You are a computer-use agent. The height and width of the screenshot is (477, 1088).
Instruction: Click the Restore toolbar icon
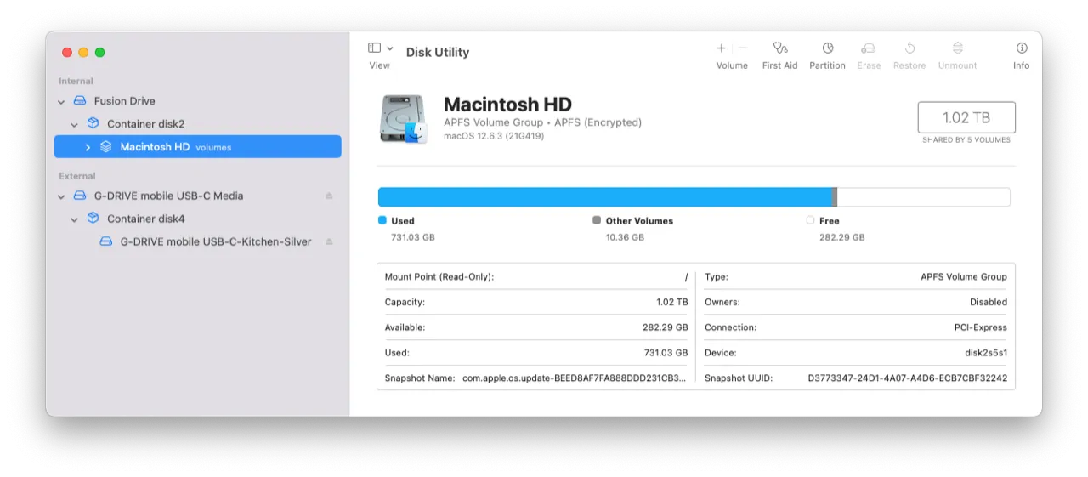coord(909,48)
